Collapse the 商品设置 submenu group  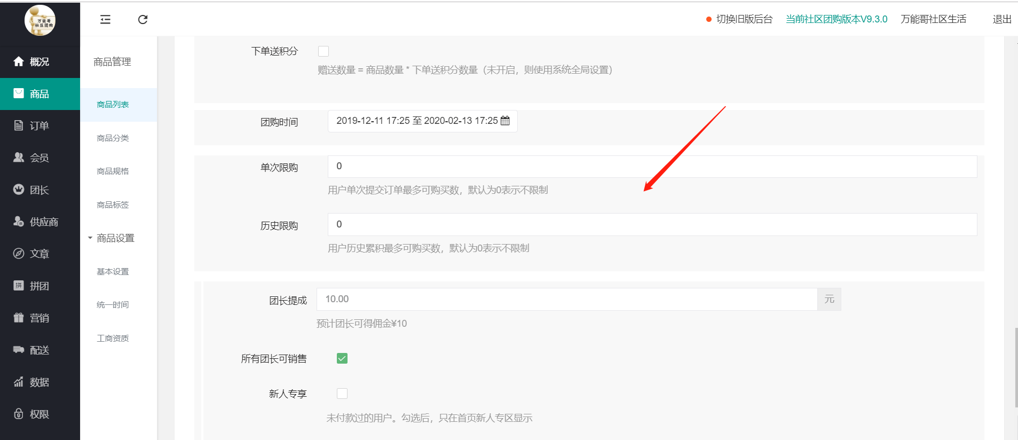tap(111, 238)
